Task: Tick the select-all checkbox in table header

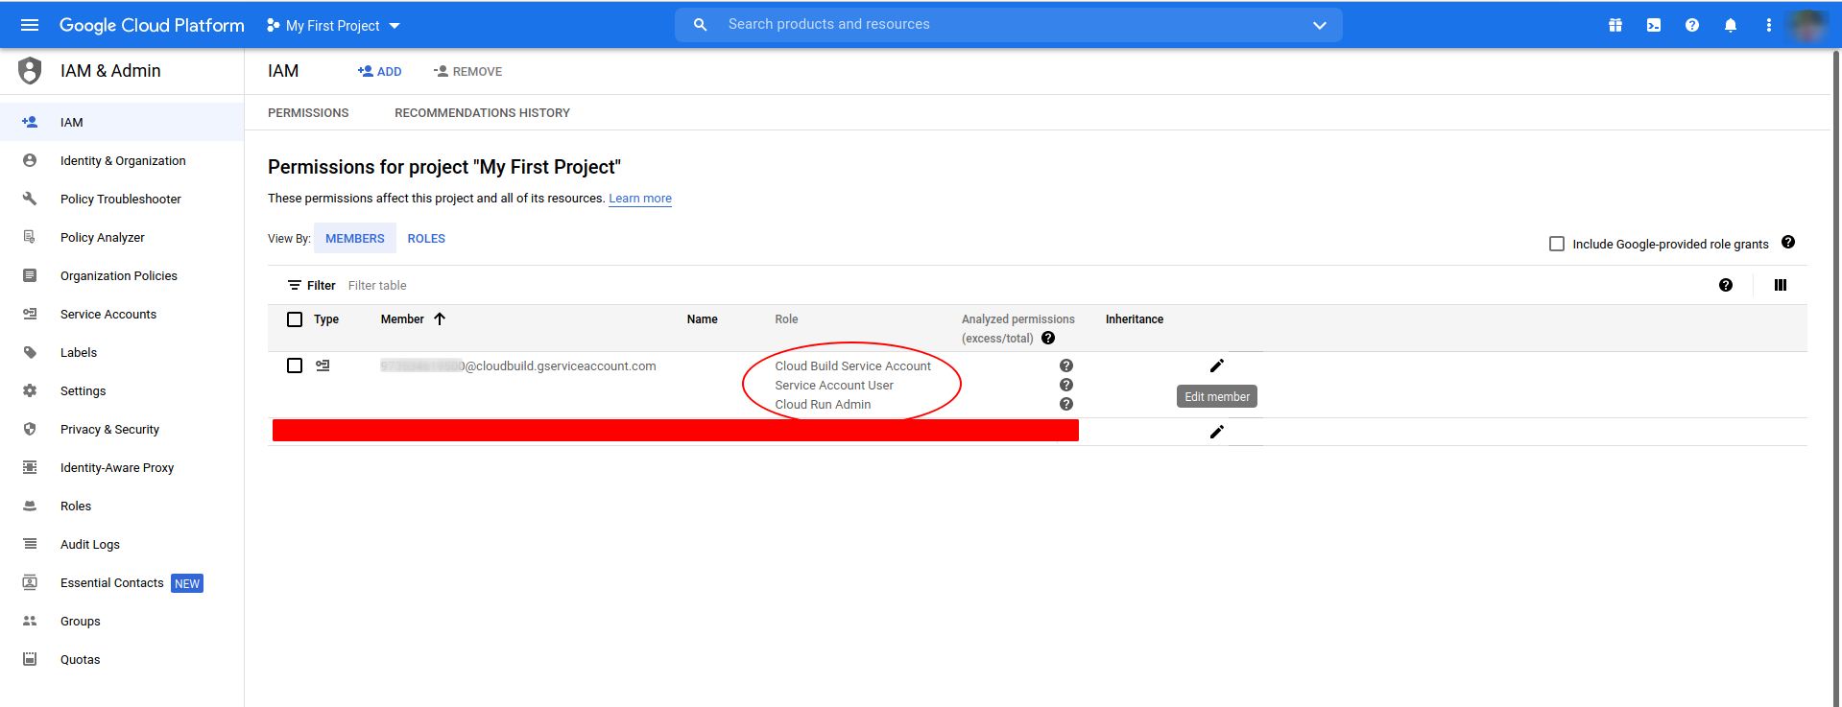Action: point(295,319)
